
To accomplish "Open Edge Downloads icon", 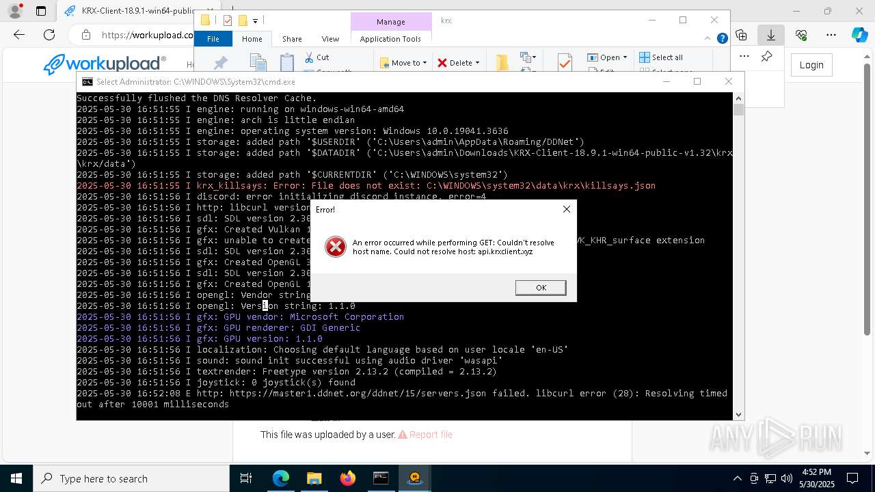I will click(771, 35).
